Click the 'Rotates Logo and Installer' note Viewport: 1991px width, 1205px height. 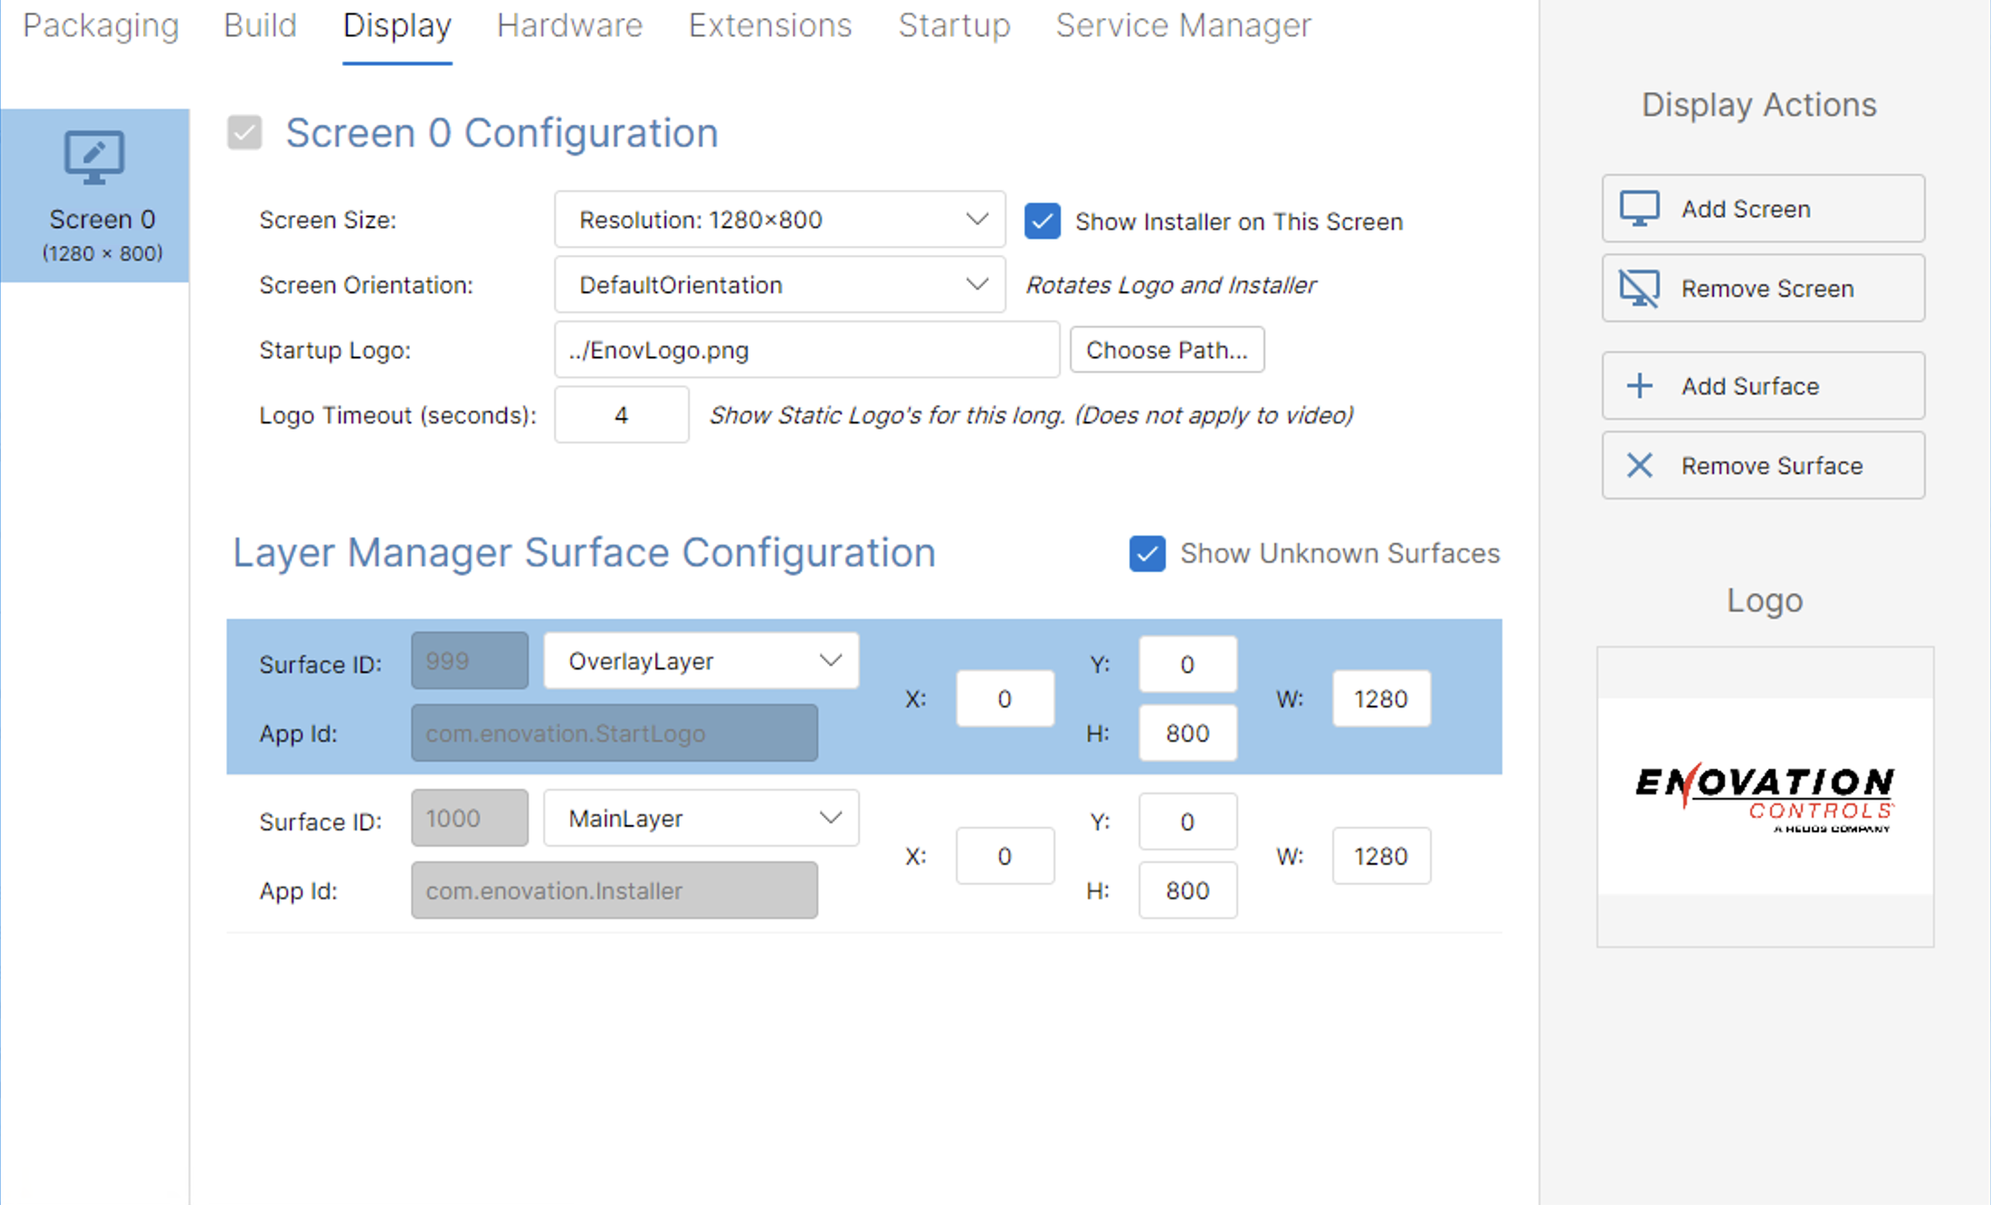pos(1170,285)
